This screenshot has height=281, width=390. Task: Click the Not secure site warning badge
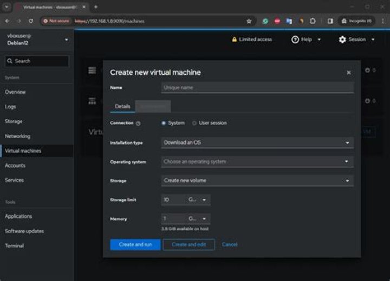coord(56,21)
